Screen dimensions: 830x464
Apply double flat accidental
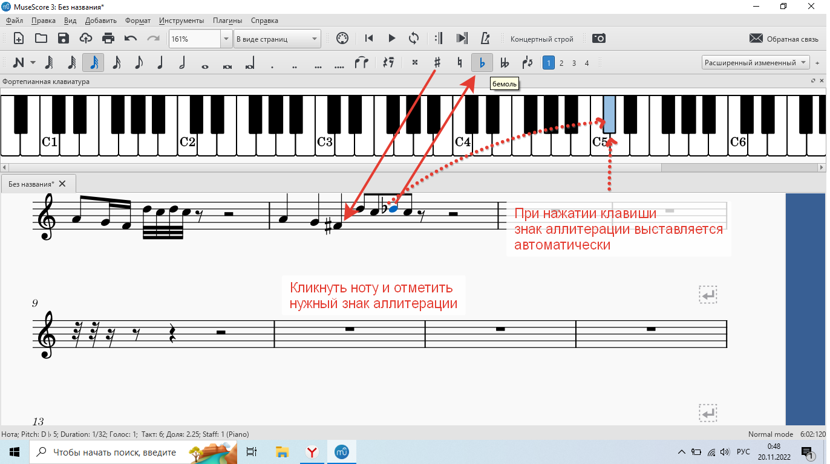pos(505,63)
